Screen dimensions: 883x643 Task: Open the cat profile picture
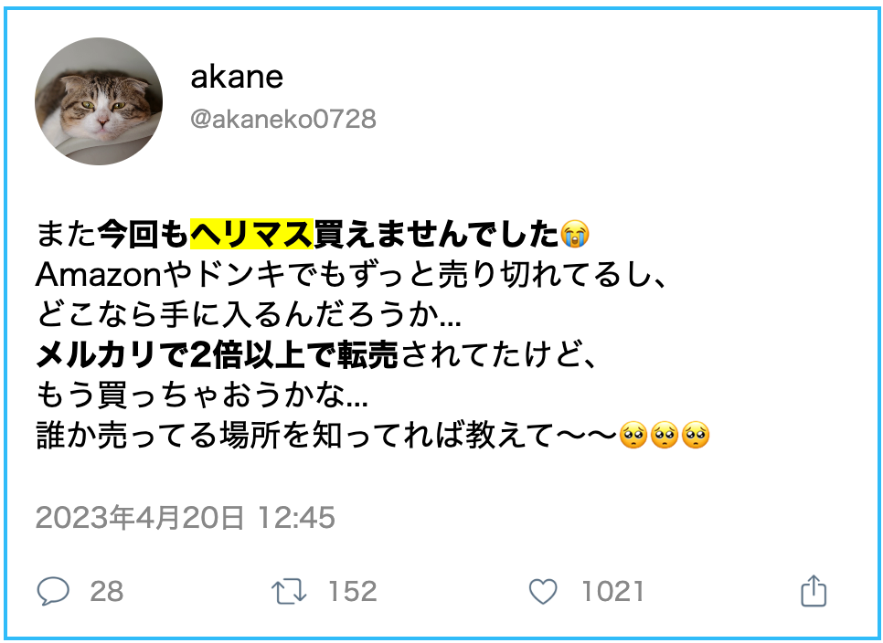pyautogui.click(x=99, y=101)
